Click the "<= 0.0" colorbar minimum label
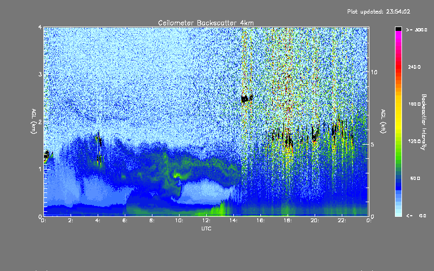The width and height of the screenshot is (434, 271). [x=416, y=216]
